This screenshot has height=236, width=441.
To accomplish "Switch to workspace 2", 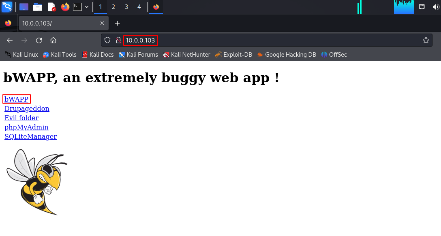I will tap(113, 7).
